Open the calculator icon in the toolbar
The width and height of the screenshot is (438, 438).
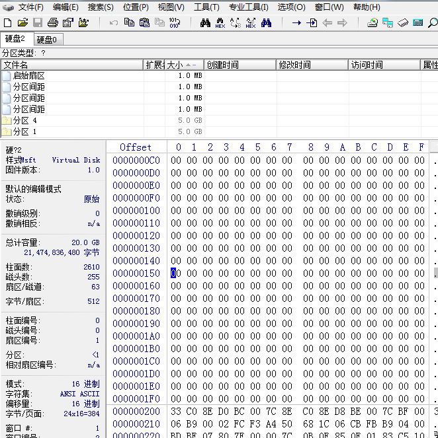pos(418,22)
